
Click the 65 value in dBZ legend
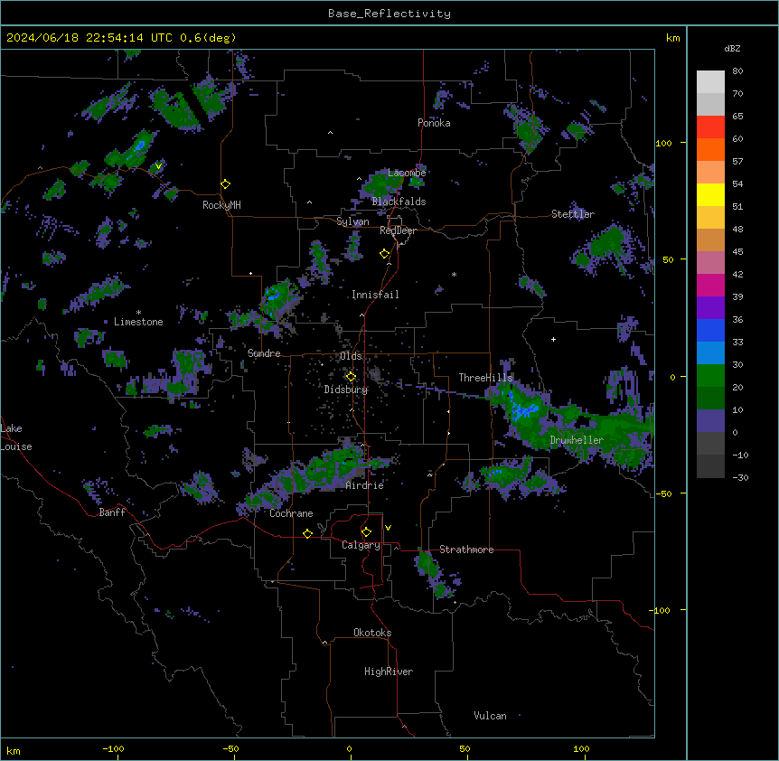click(x=737, y=117)
